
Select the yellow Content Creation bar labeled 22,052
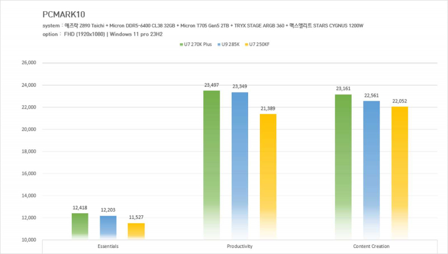(x=399, y=171)
